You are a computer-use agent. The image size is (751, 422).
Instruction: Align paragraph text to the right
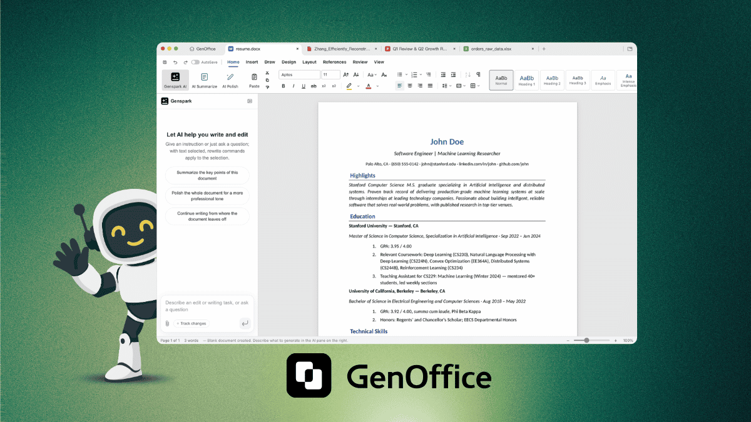pyautogui.click(x=420, y=86)
